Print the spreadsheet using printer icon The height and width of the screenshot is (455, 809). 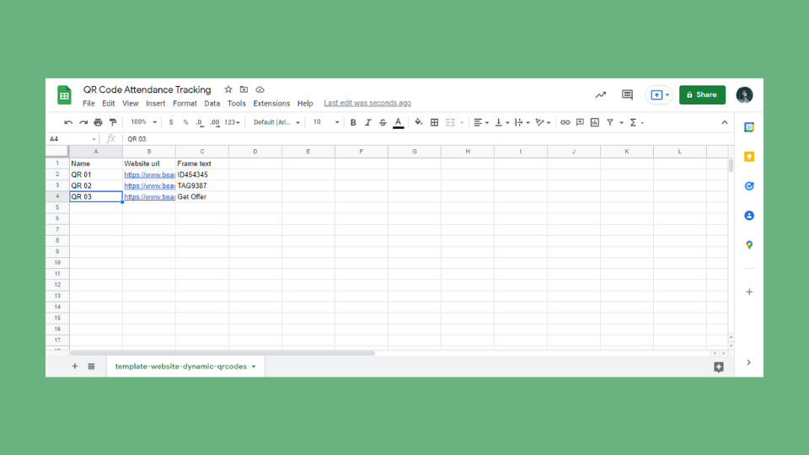98,122
